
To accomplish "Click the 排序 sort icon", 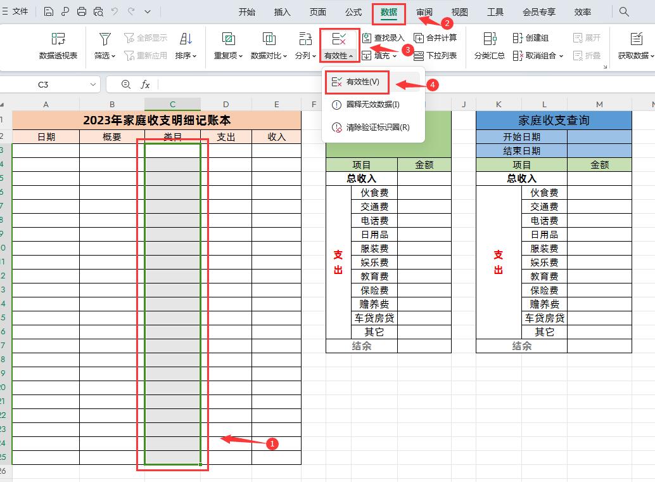I will 186,39.
